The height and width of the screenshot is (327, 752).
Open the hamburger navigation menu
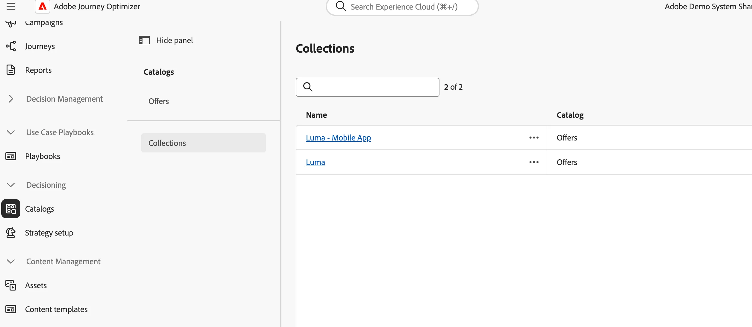(11, 6)
